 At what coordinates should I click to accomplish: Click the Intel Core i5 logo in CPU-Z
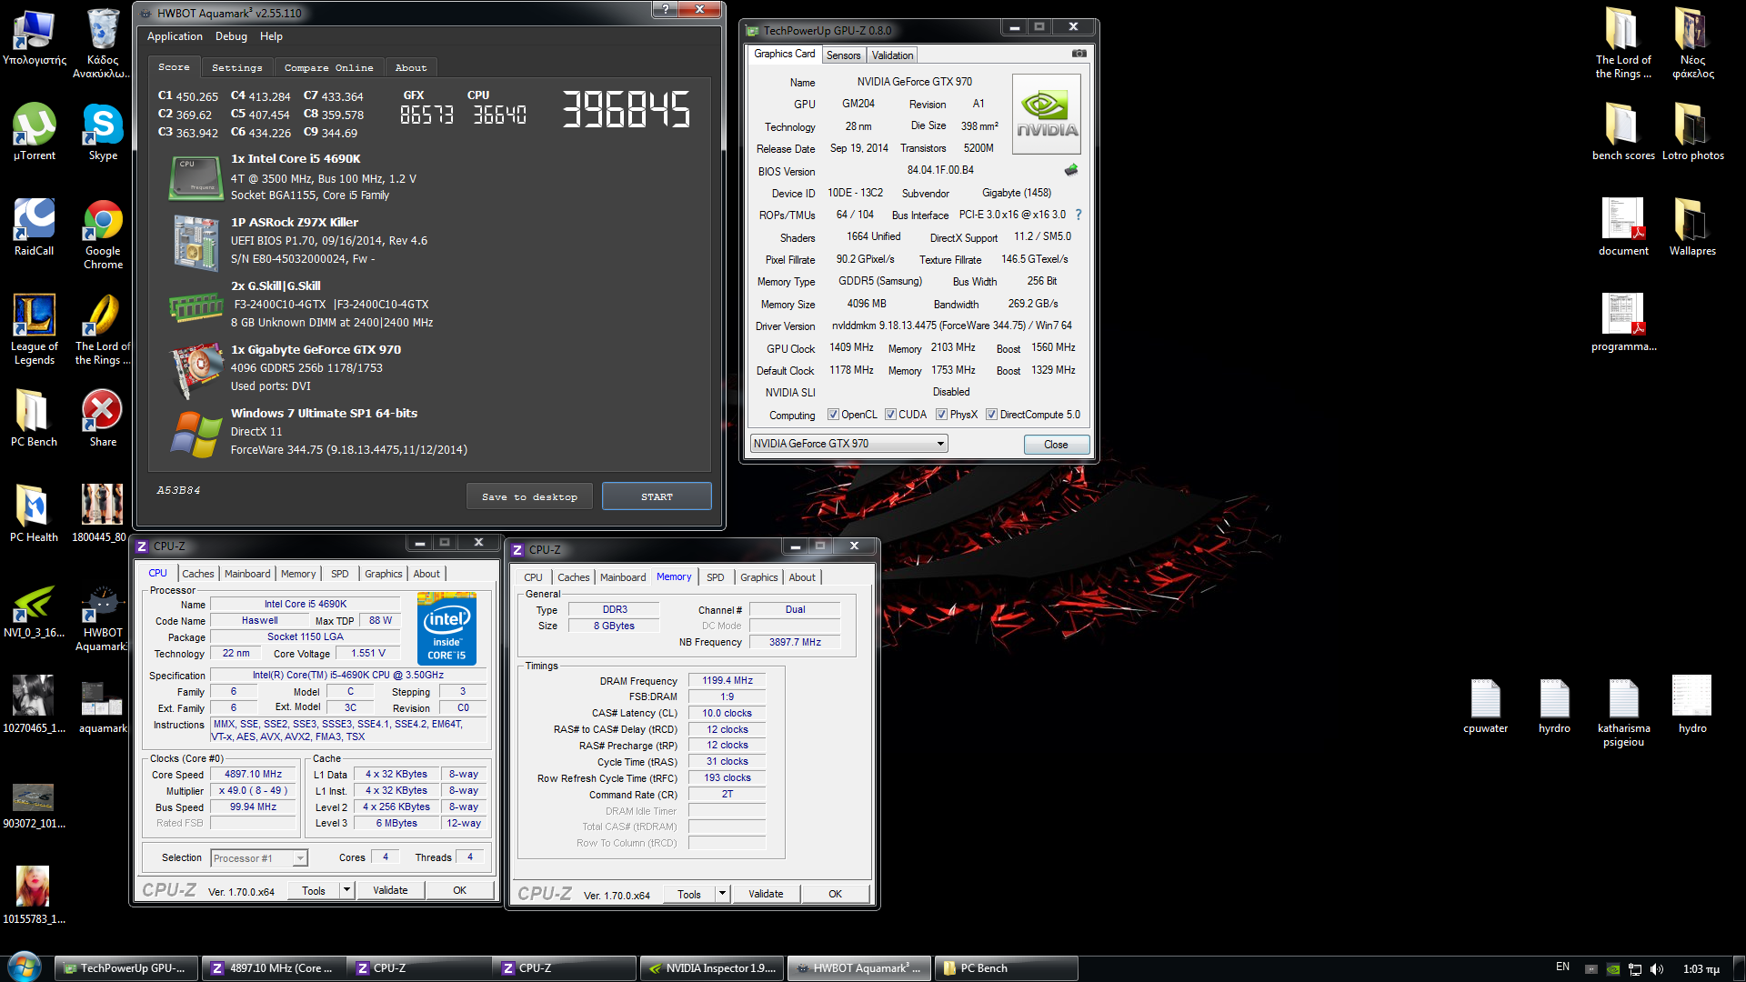(447, 628)
